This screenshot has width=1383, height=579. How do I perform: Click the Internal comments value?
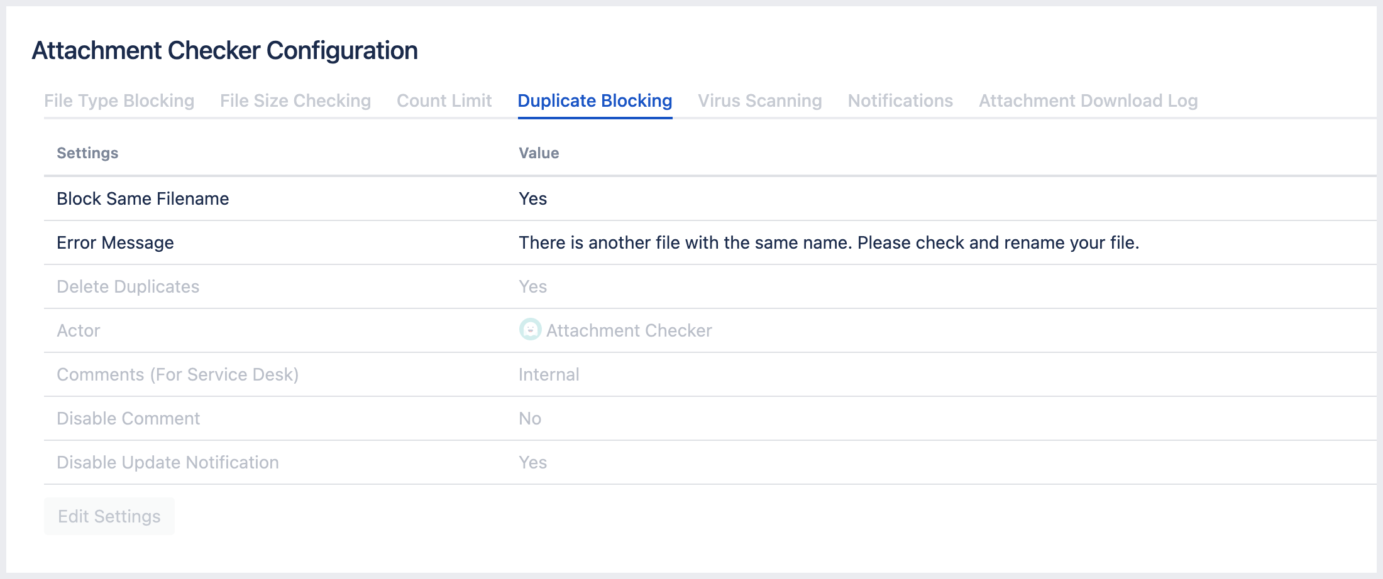pyautogui.click(x=549, y=375)
